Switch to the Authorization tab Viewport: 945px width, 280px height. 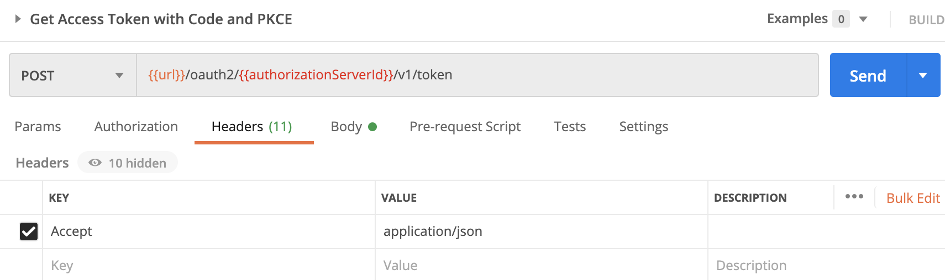(136, 127)
